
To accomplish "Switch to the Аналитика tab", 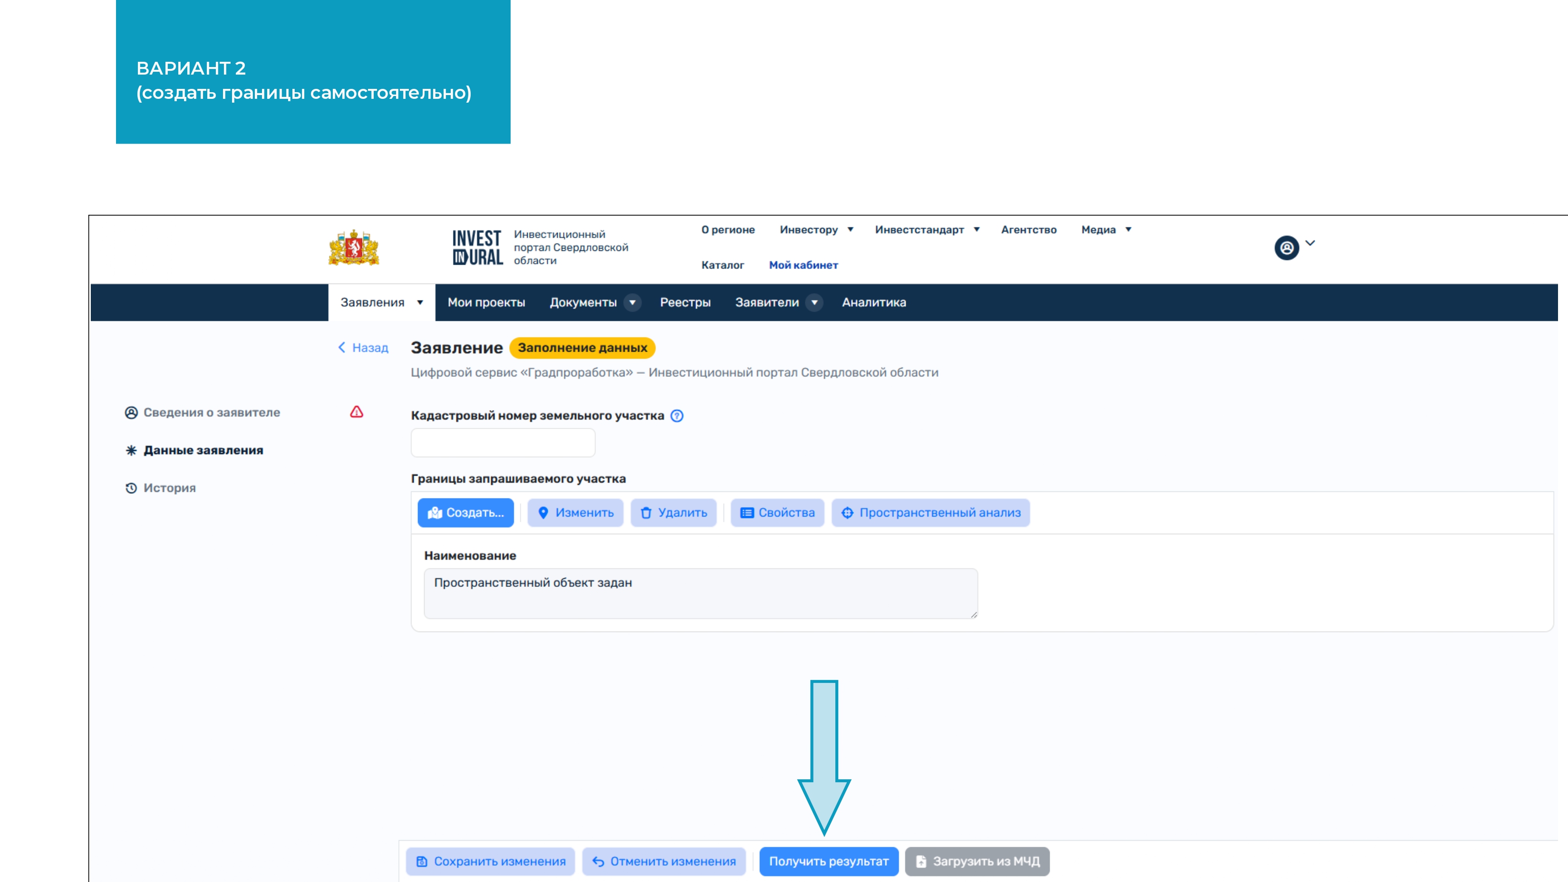I will (x=873, y=302).
